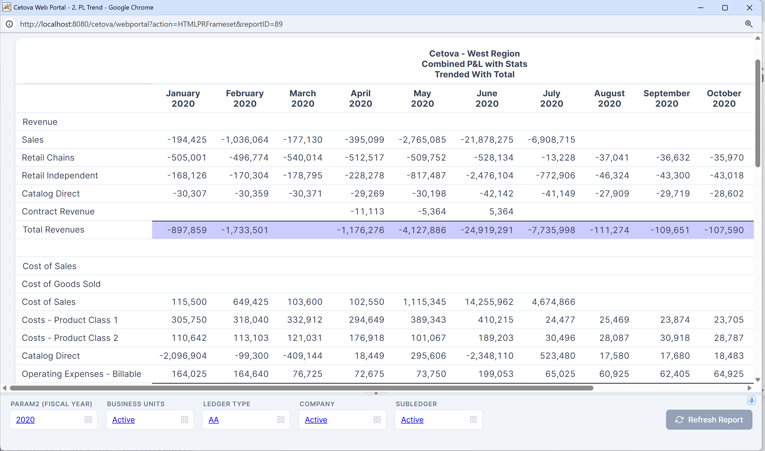The image size is (765, 451).
Task: Open the Ledger Type value picker grid icon
Action: pyautogui.click(x=281, y=419)
